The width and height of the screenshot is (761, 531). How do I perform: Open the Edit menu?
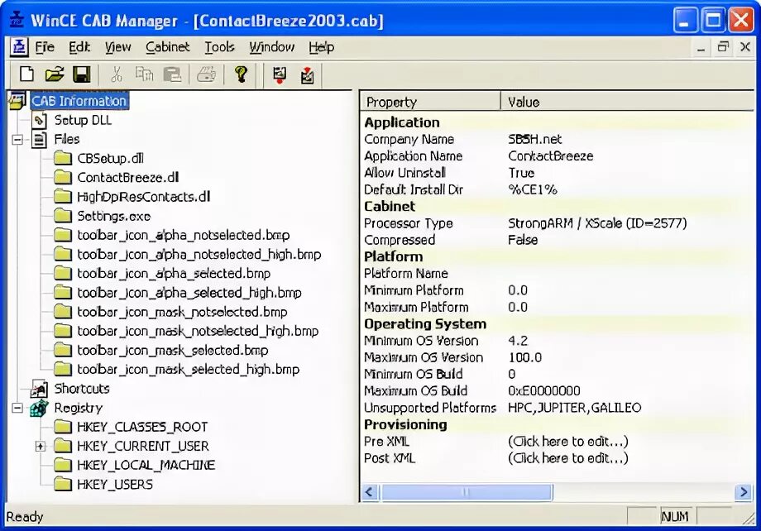click(x=79, y=47)
